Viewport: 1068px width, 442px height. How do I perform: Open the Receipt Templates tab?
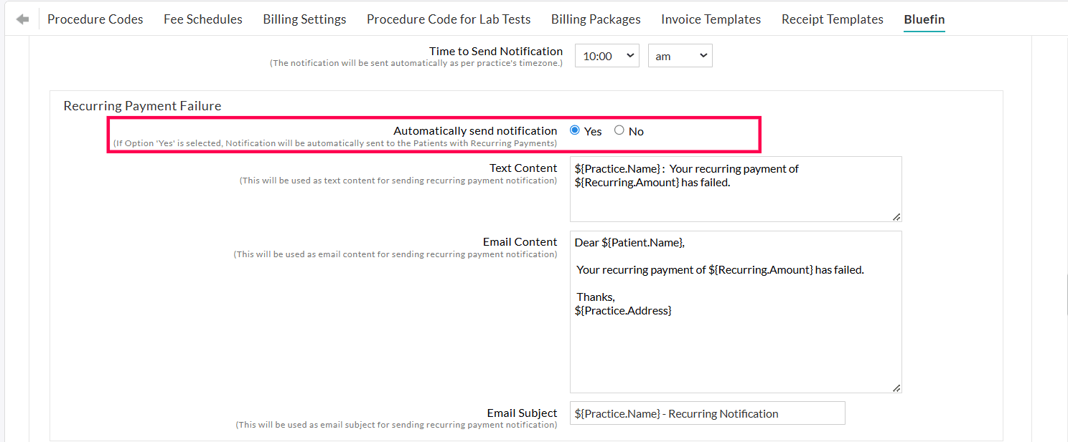pos(832,19)
